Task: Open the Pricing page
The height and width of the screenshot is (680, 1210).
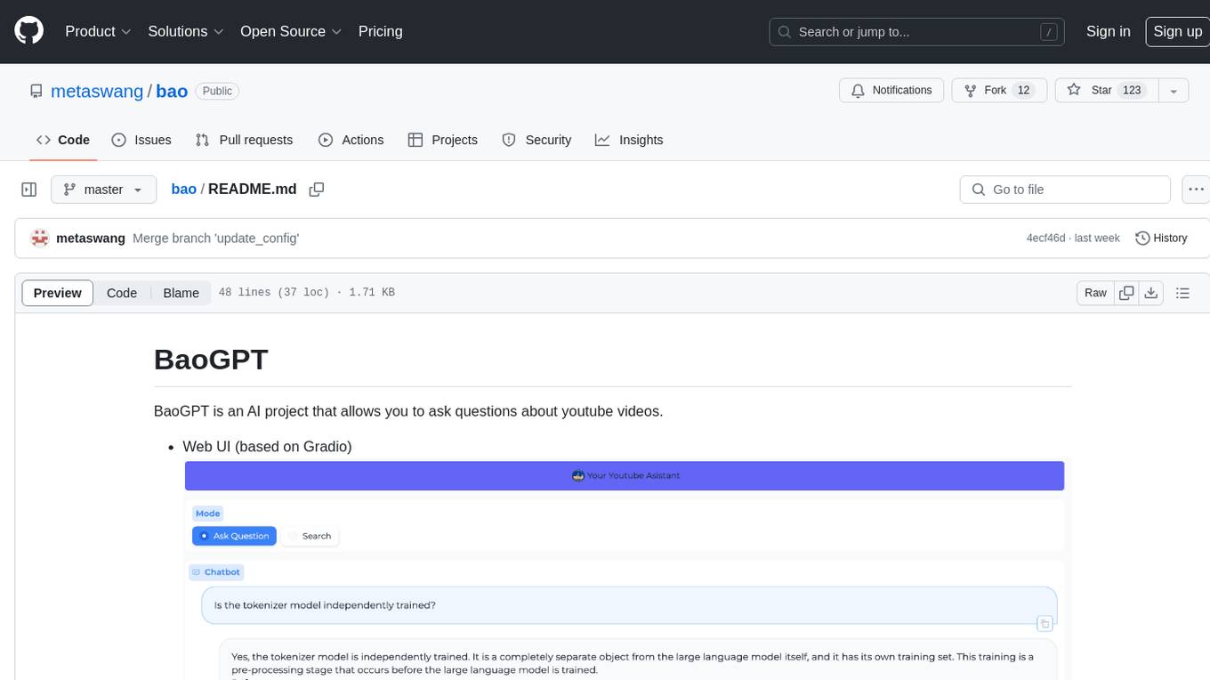Action: click(x=380, y=31)
